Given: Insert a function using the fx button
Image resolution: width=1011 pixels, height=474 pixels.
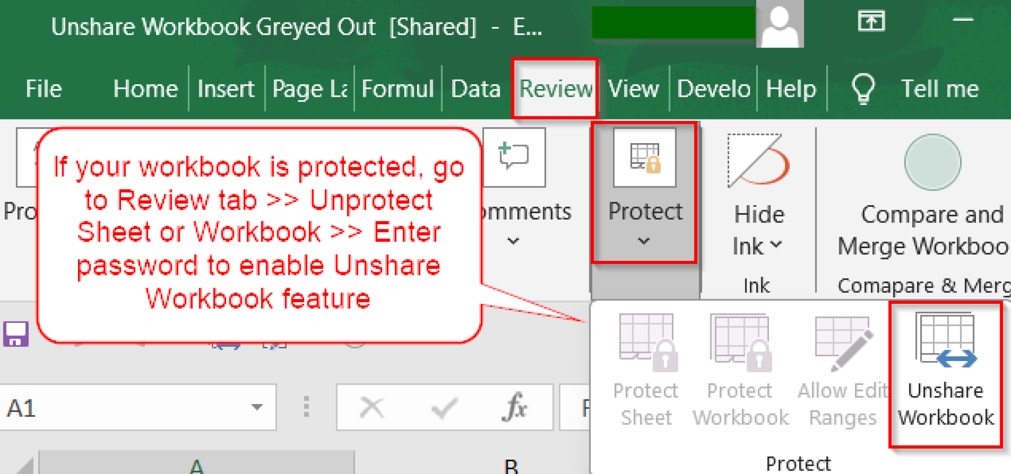Looking at the screenshot, I should click(x=513, y=407).
